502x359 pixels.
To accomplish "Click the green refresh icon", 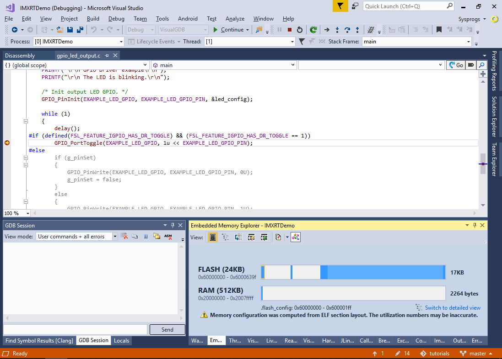I will (x=313, y=30).
